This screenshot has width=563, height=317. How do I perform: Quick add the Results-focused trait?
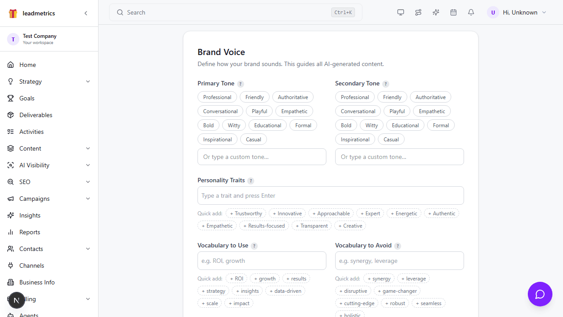pos(264,226)
